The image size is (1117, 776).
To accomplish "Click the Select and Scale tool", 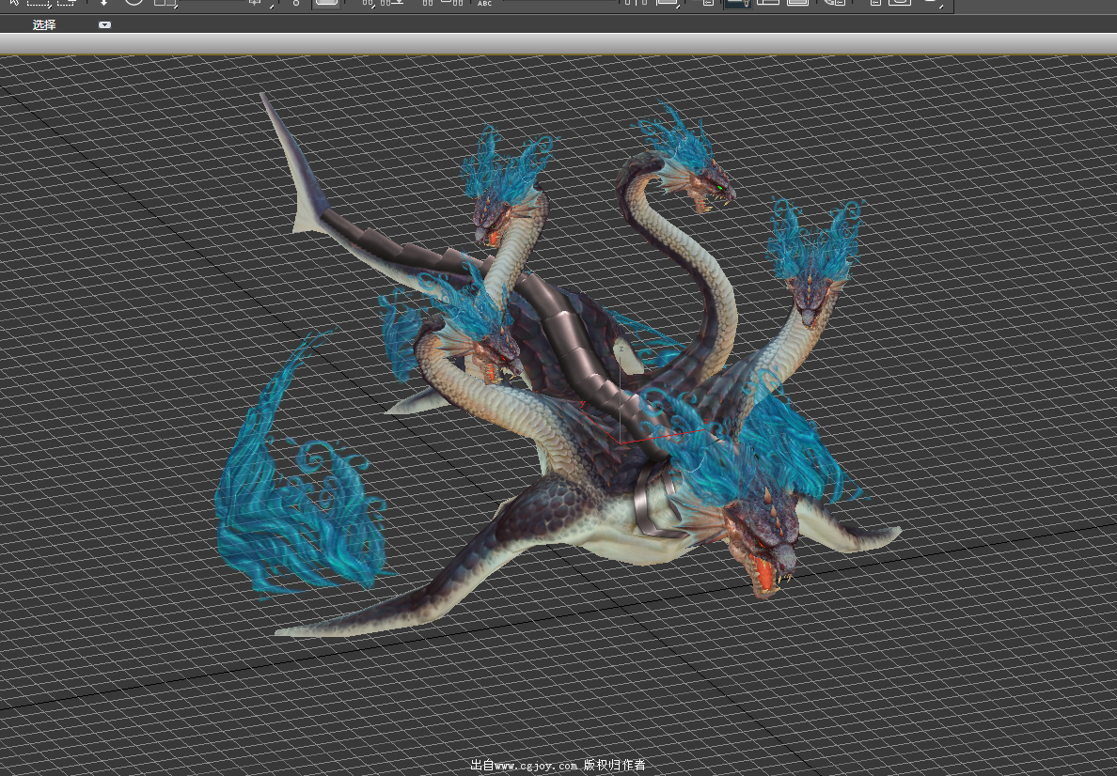I will pos(165,3).
